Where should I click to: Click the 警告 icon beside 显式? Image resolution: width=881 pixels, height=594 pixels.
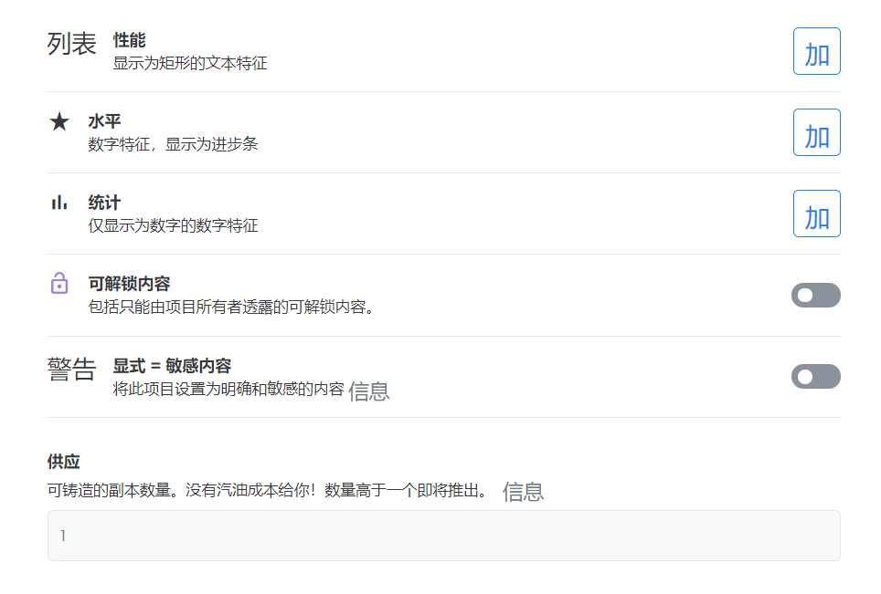(x=71, y=370)
